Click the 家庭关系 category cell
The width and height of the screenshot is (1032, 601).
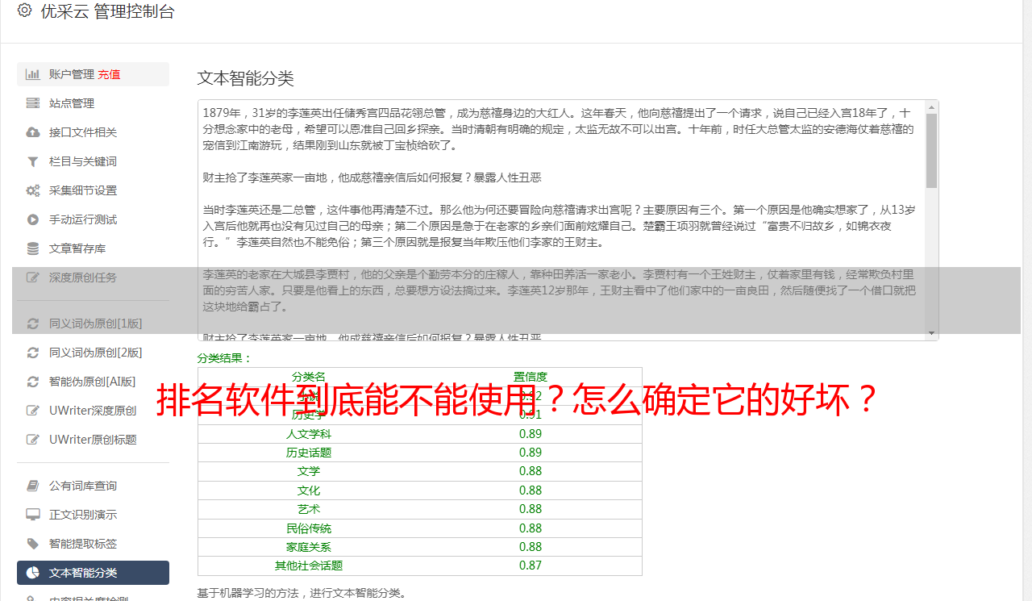point(309,547)
